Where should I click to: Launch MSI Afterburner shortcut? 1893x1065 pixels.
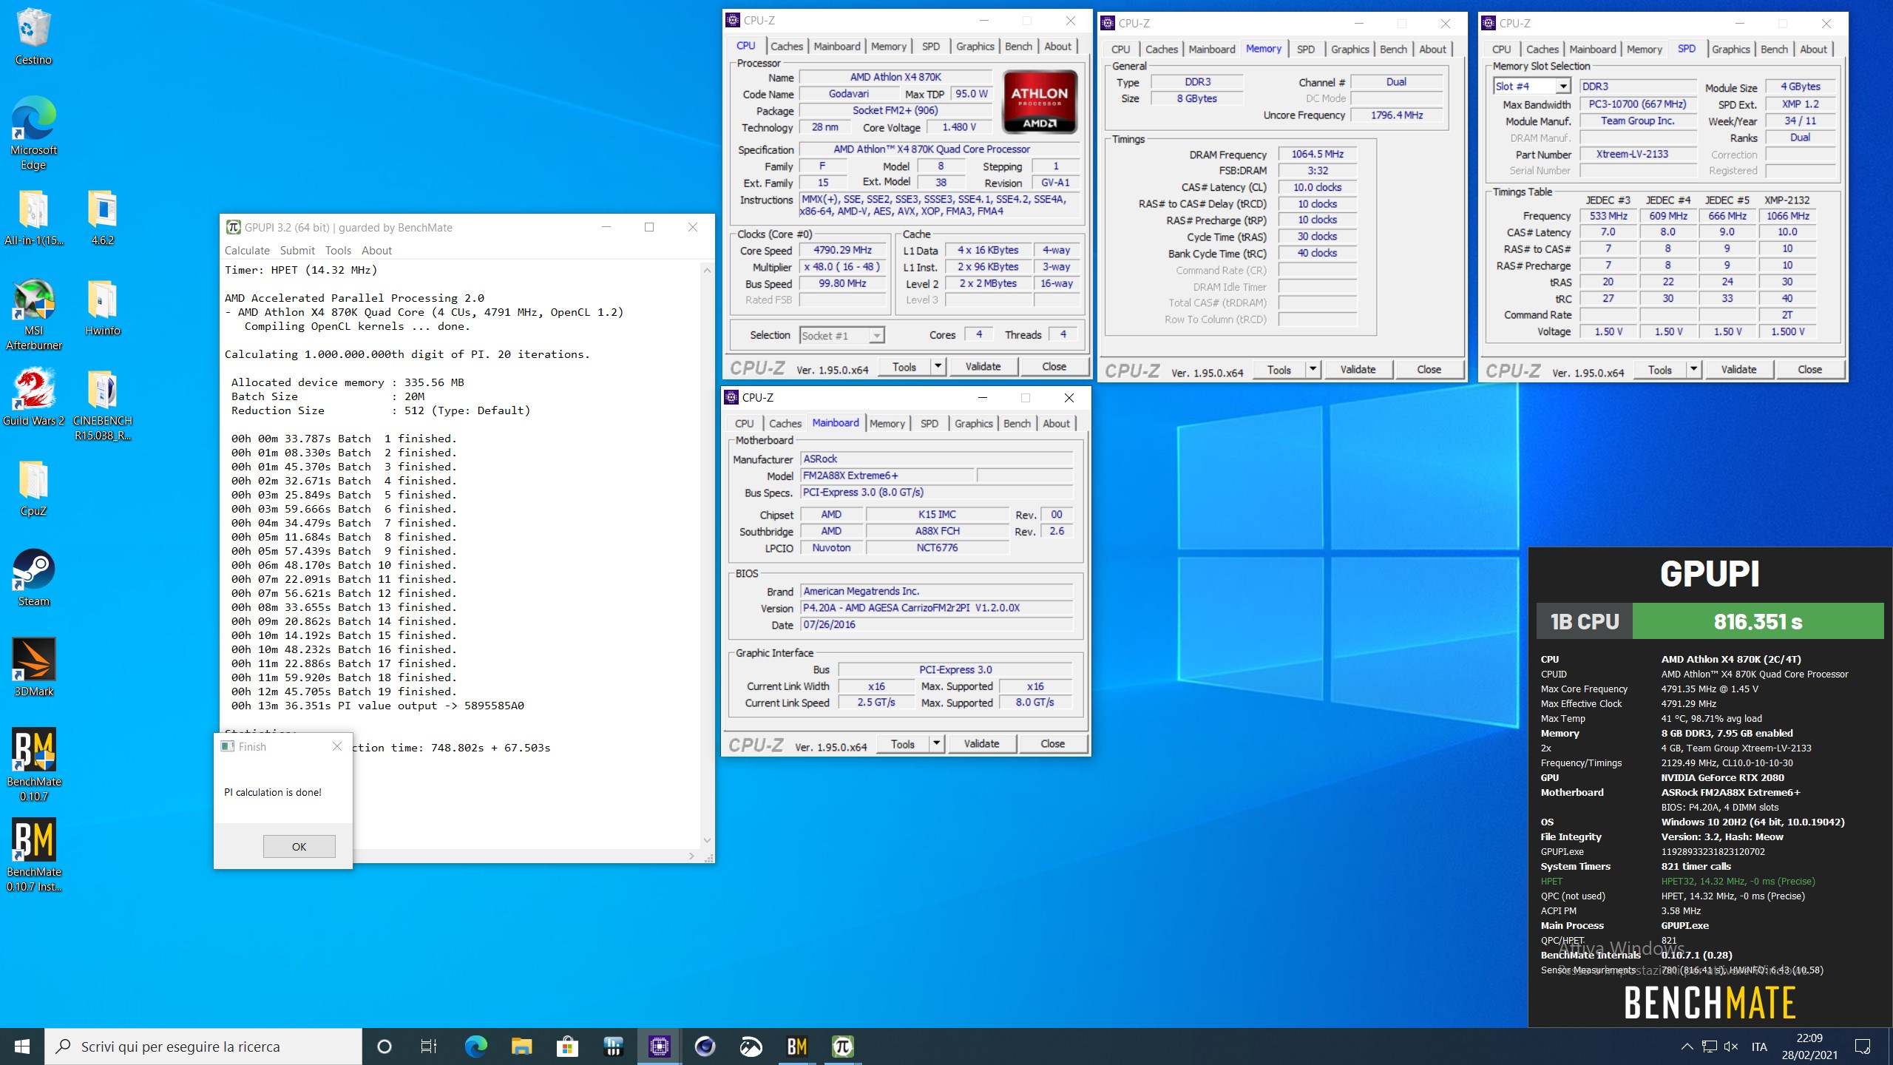point(33,314)
